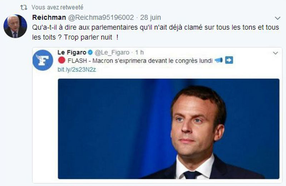Open Reichman's profile avatar picture
The height and width of the screenshot is (186, 286).
[x=15, y=26]
